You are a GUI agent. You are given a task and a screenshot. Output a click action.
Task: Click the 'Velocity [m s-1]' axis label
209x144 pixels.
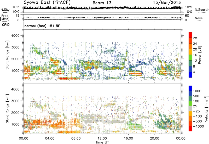click(206, 108)
